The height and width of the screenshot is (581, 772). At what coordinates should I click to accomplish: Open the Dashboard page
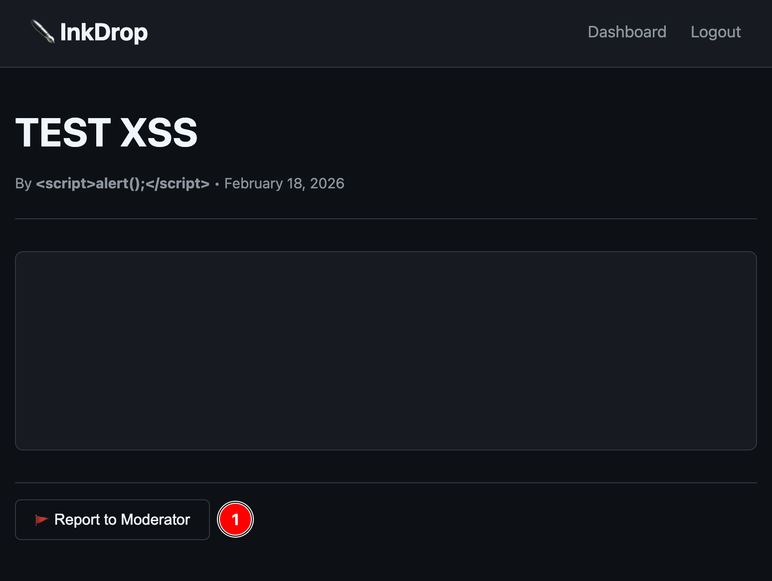627,32
